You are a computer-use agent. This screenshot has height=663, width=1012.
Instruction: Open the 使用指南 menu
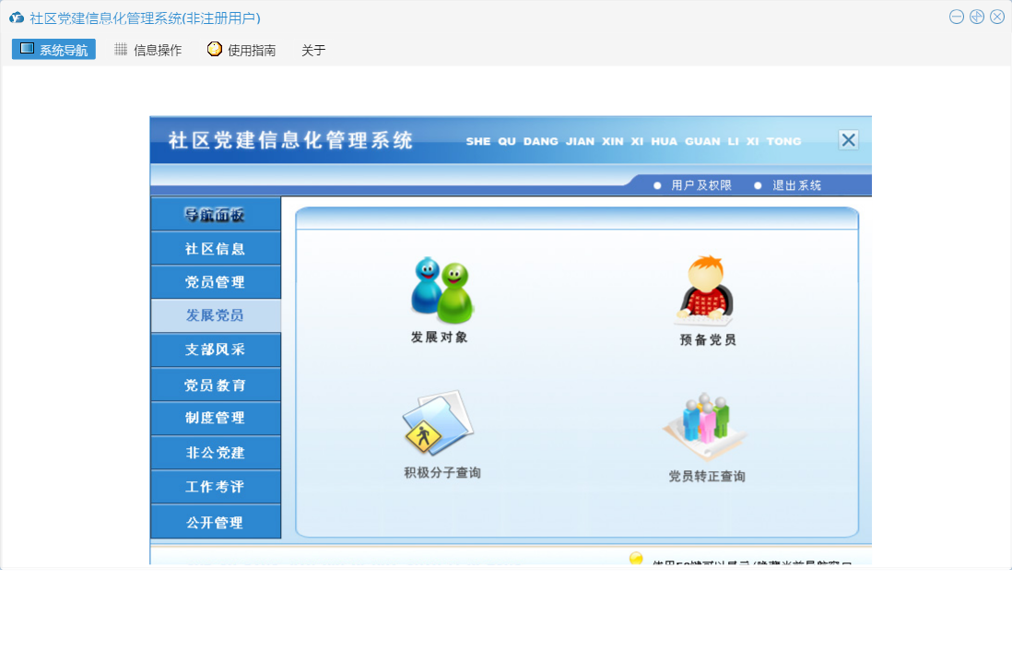point(241,50)
